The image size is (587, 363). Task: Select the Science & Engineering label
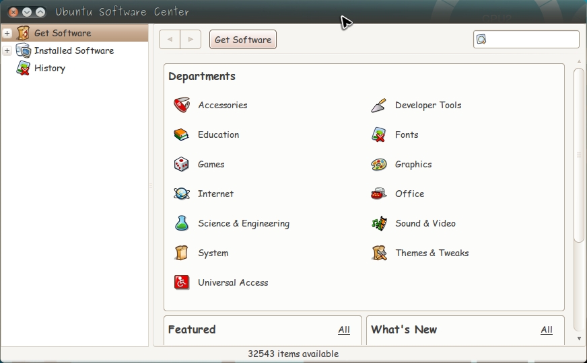pyautogui.click(x=244, y=224)
